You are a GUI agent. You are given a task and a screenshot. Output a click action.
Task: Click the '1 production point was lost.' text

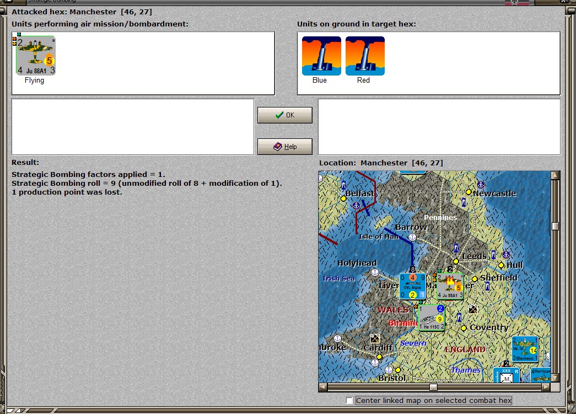[67, 192]
